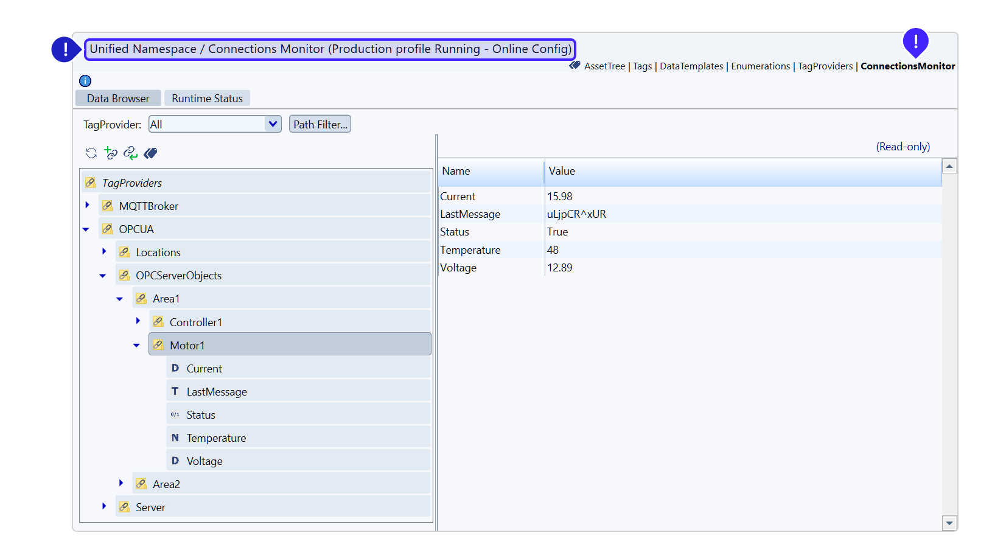Expand the Area2 node
The height and width of the screenshot is (555, 1006).
[121, 483]
